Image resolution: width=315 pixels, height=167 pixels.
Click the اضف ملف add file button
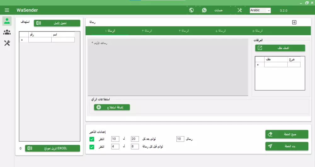tap(280, 48)
